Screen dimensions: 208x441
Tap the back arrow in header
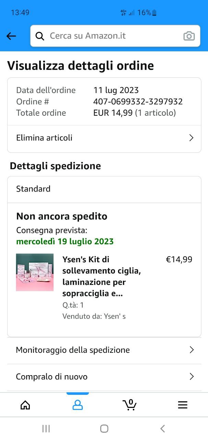11,36
